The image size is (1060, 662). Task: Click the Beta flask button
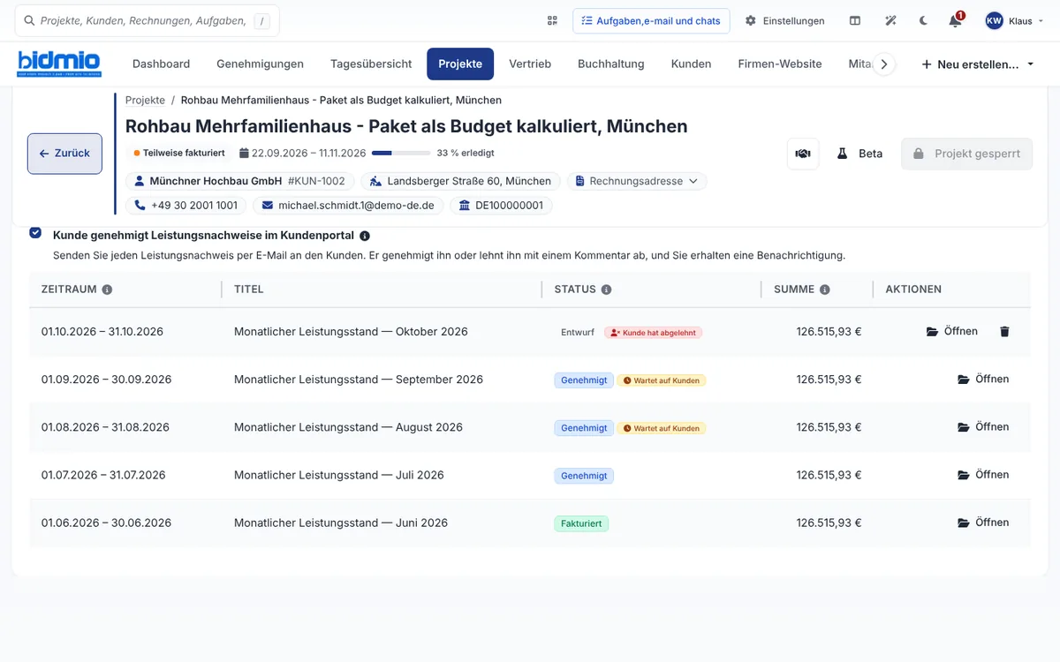coord(859,154)
